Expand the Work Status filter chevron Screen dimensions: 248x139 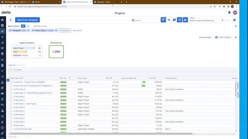[x=33, y=31]
